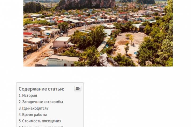Open the "1. История" contents link

28,96
